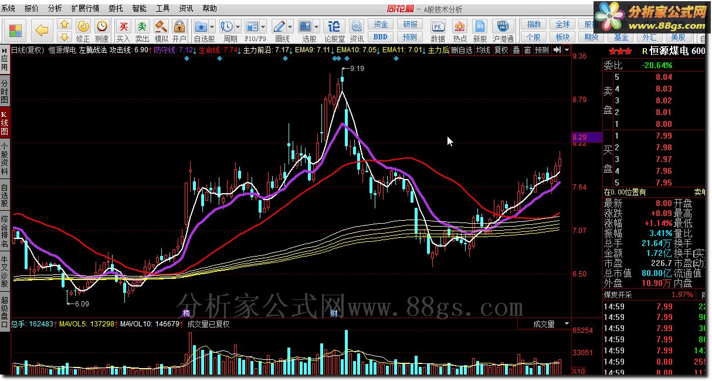Click the 全球 button
Viewport: 712px width, 381px height.
click(562, 24)
